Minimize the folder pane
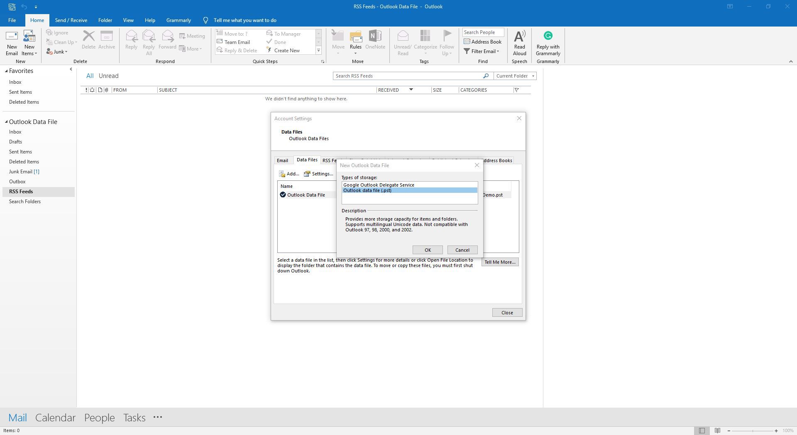This screenshot has height=435, width=797. [71, 69]
